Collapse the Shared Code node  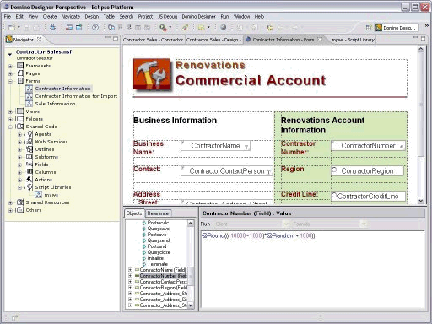(x=10, y=127)
